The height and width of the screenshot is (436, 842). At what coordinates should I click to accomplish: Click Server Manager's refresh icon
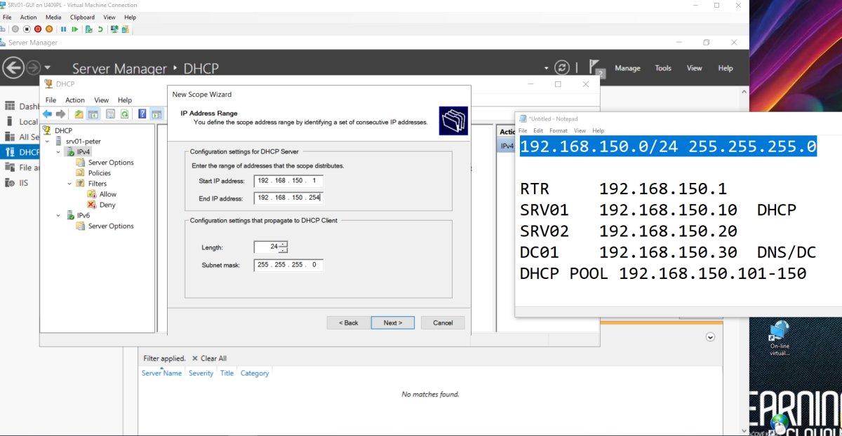pos(561,68)
